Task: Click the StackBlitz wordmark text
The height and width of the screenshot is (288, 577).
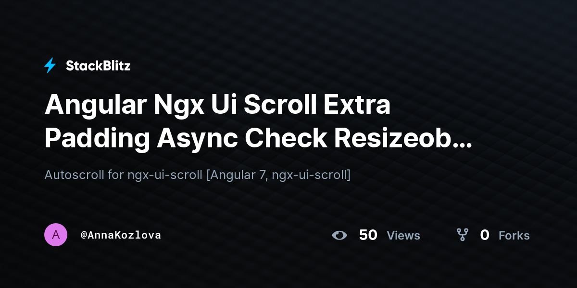Action: [98, 66]
